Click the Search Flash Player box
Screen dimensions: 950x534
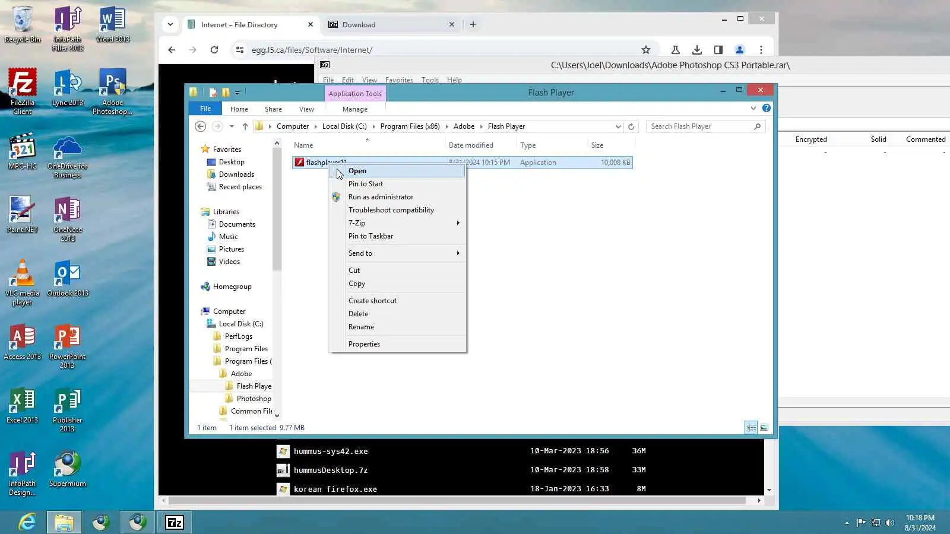tap(705, 126)
